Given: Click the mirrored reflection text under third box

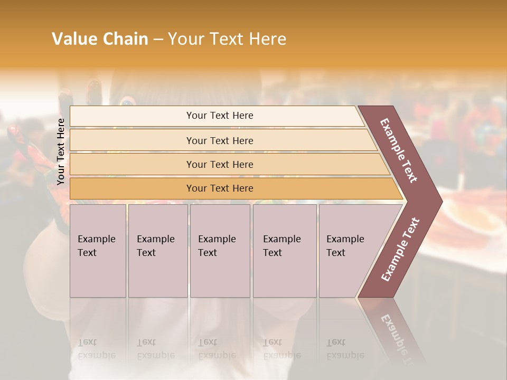Looking at the screenshot, I should 217,349.
